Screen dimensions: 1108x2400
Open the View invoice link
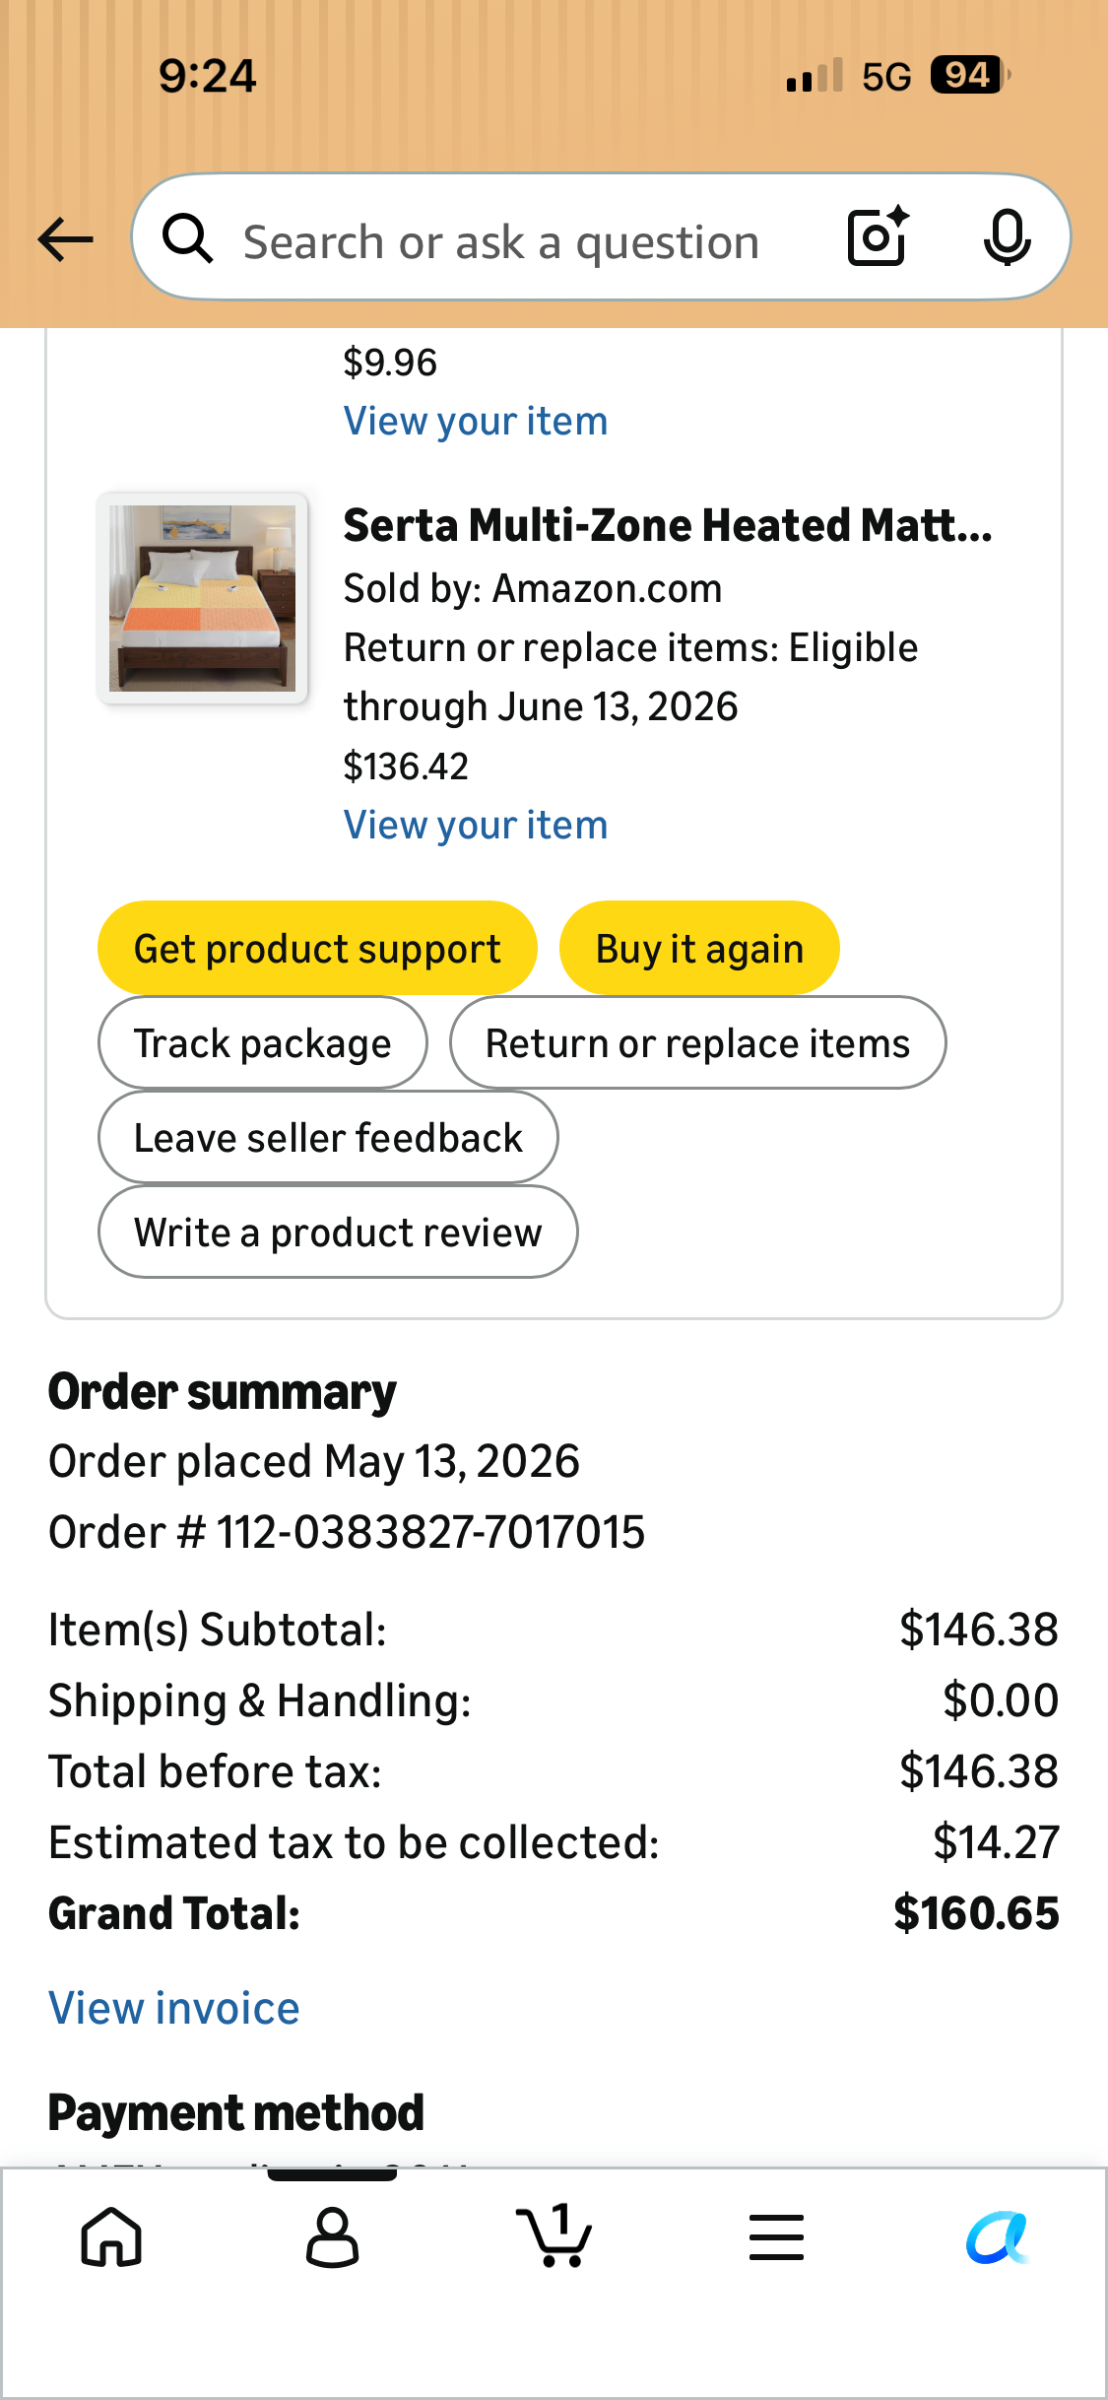click(174, 2008)
